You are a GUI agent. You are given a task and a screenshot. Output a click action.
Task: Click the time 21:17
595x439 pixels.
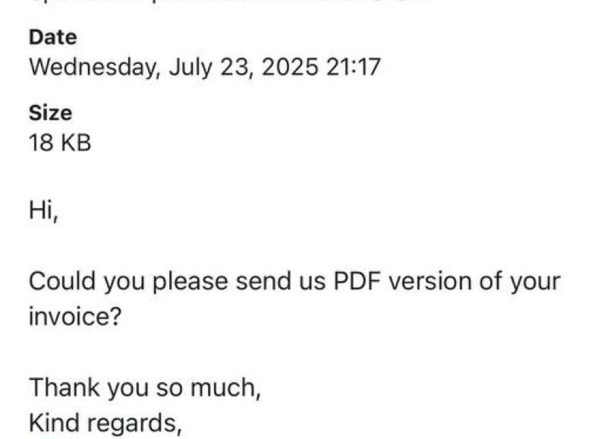(353, 67)
